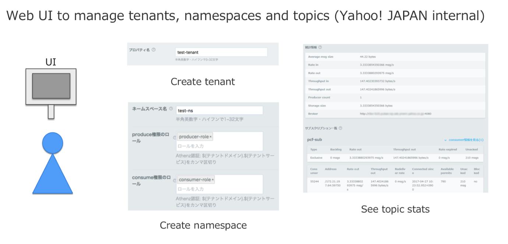The width and height of the screenshot is (508, 244).
Task: Click the Average msg size label
Action: (321, 57)
